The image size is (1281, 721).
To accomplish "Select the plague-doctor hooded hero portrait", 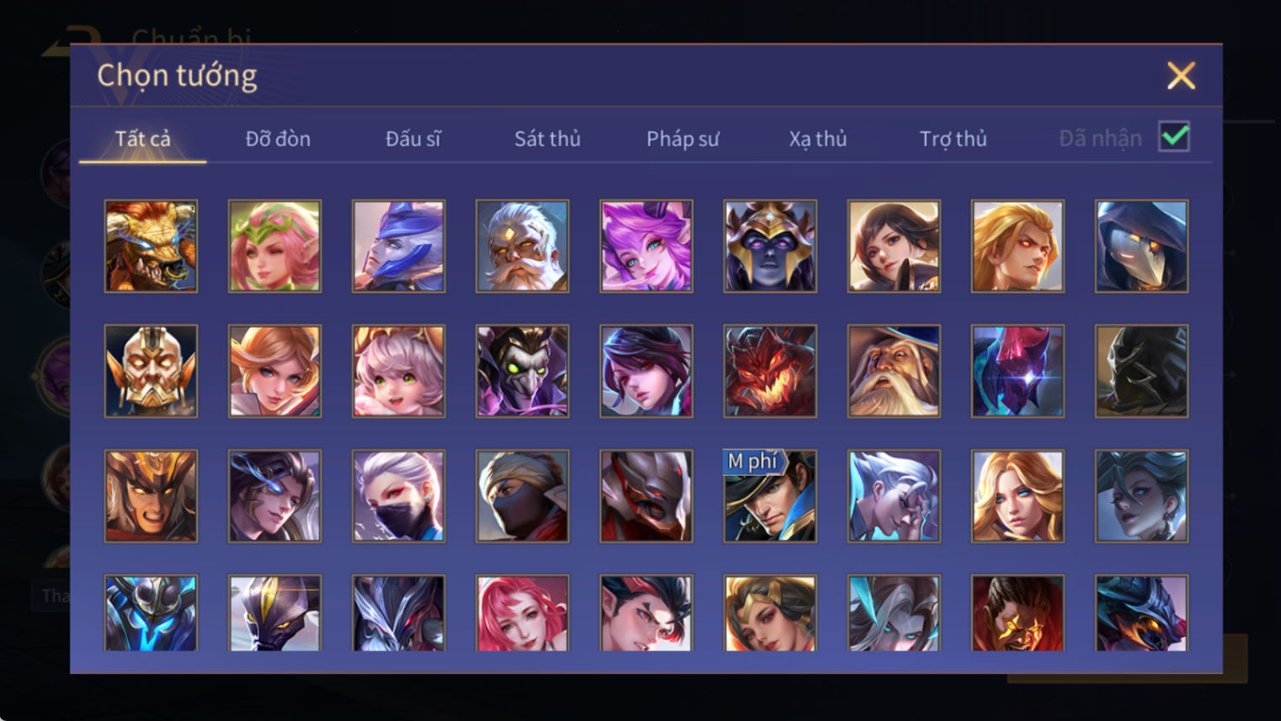I will [x=1141, y=246].
